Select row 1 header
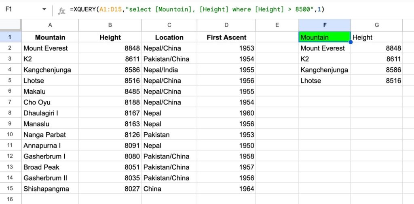The height and width of the screenshot is (204, 414). coord(11,37)
